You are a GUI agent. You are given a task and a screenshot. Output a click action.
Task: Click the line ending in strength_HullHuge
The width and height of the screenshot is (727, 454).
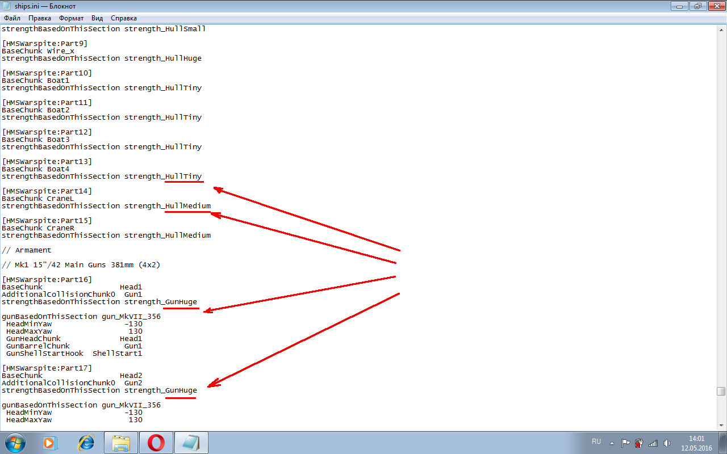(101, 58)
